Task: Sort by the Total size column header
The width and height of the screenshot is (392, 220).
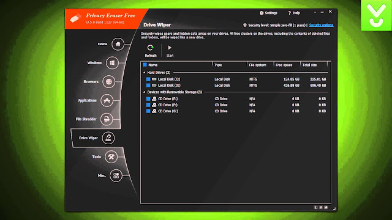Action: click(x=309, y=65)
